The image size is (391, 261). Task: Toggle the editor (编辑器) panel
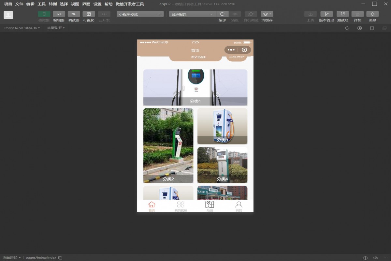59,14
